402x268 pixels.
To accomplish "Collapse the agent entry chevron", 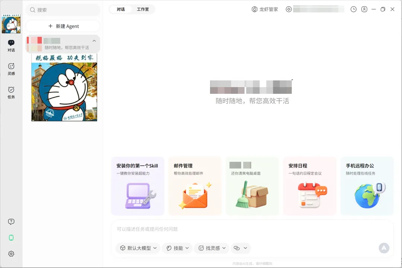I will tap(94, 41).
